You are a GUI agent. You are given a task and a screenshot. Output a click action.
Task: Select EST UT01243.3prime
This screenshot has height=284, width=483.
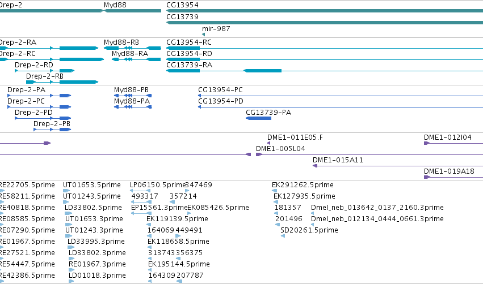coord(94,230)
